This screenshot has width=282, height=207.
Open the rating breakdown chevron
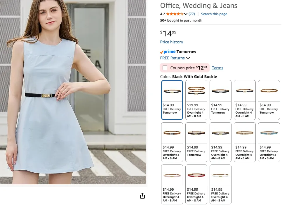pos(186,14)
